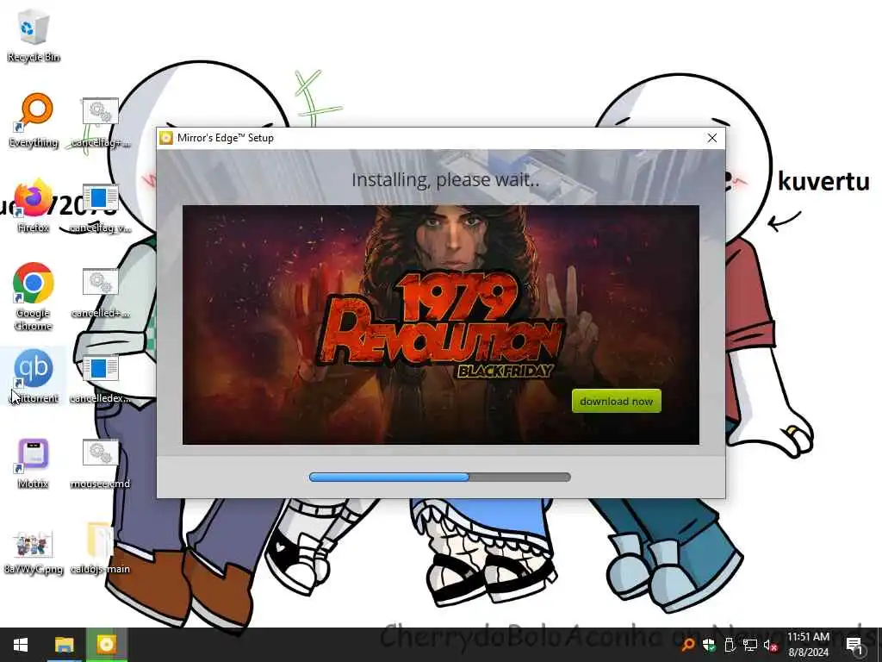Viewport: 882px width, 662px height.
Task: Open the clock showing 11:51 AM
Action: point(808,645)
